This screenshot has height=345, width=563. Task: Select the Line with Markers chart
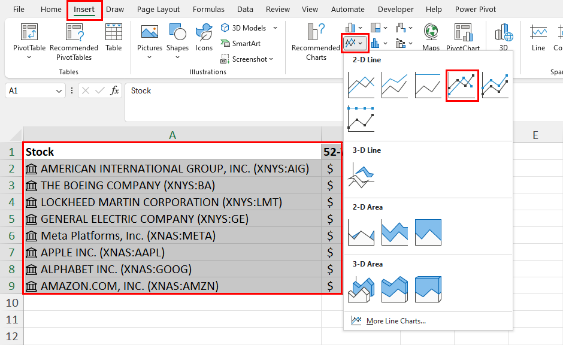(462, 86)
